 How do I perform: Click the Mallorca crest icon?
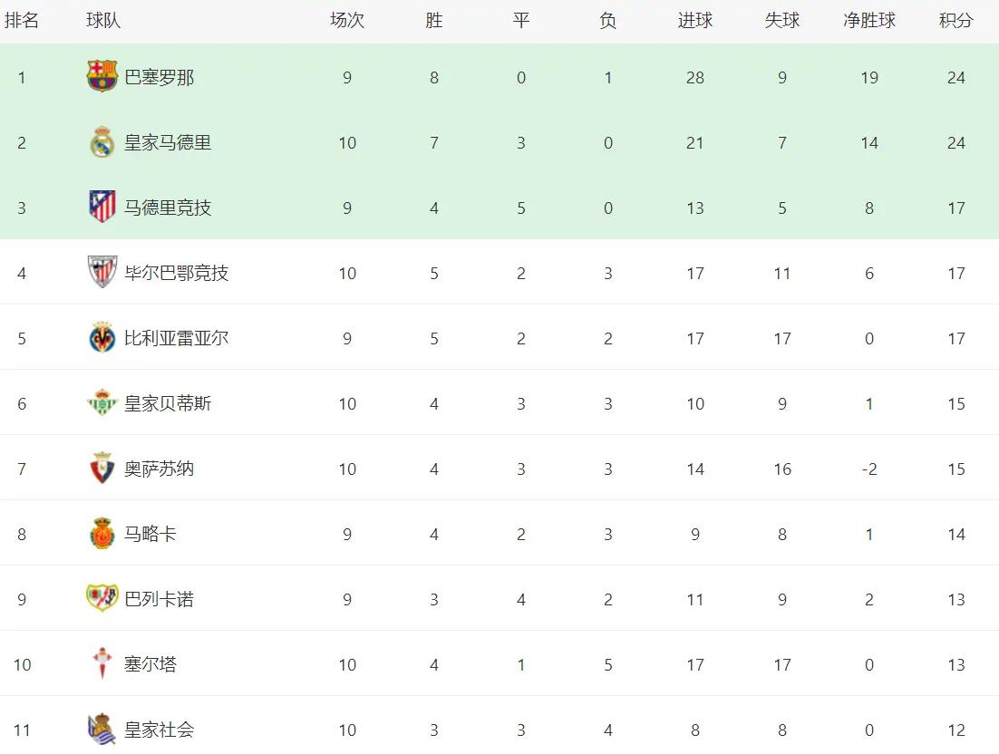[102, 534]
